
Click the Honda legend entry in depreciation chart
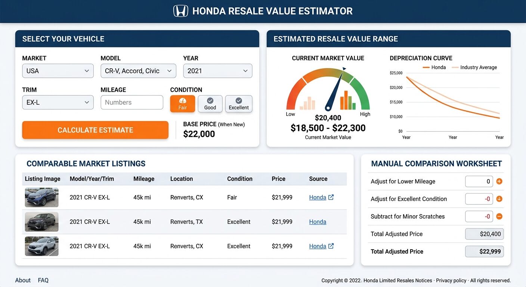434,67
